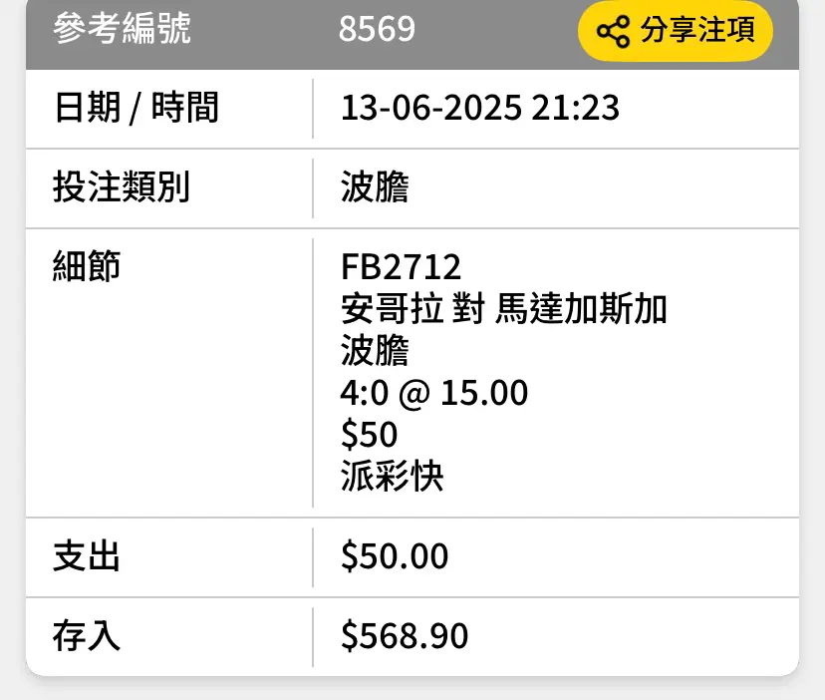Click the 投注類別 row label
Screen dimensions: 825x700
(121, 187)
